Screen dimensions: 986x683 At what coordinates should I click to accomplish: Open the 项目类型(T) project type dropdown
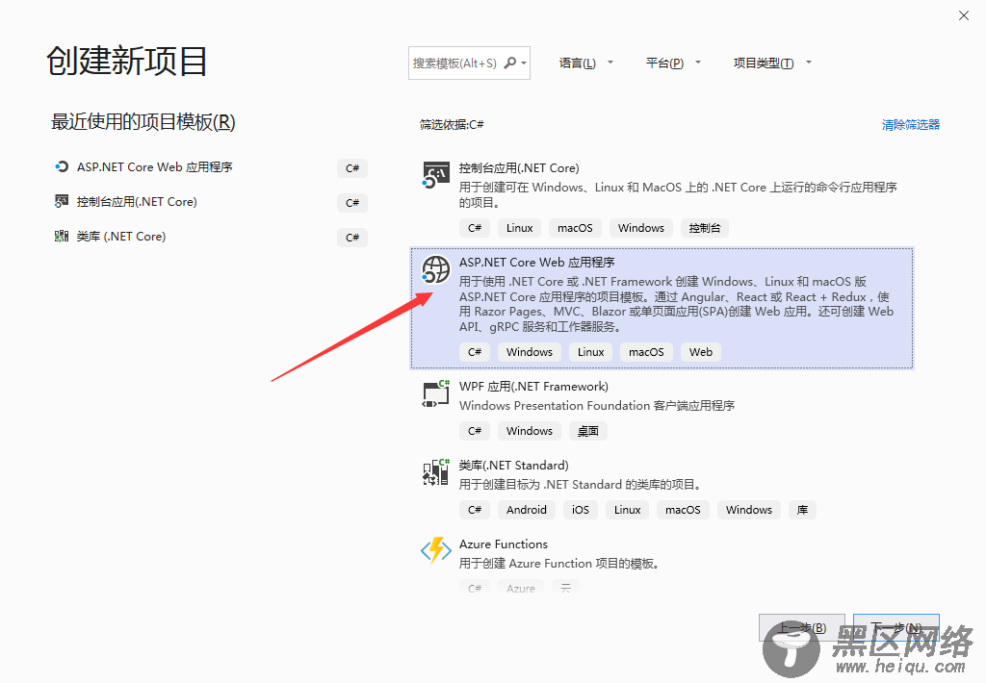(x=772, y=63)
